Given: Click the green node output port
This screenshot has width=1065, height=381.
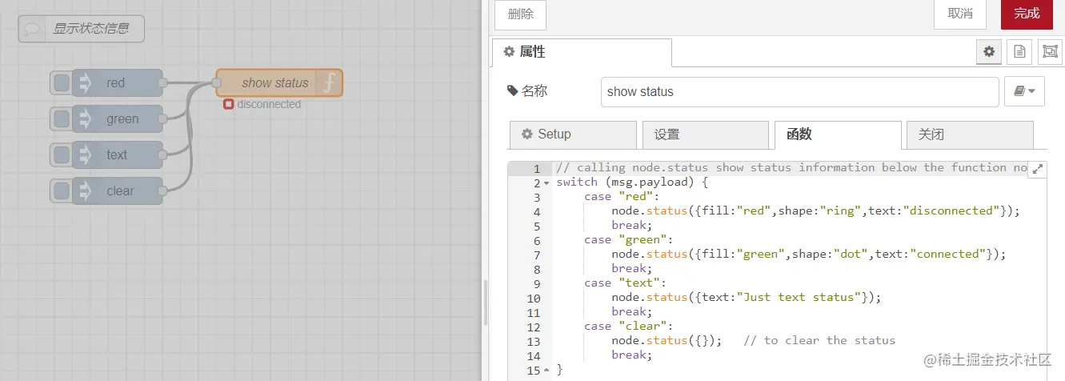Looking at the screenshot, I should pos(162,118).
